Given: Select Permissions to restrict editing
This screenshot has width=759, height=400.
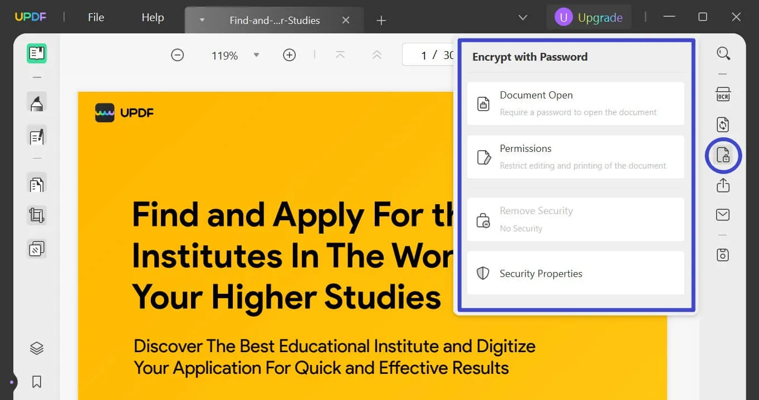Looking at the screenshot, I should tap(575, 157).
